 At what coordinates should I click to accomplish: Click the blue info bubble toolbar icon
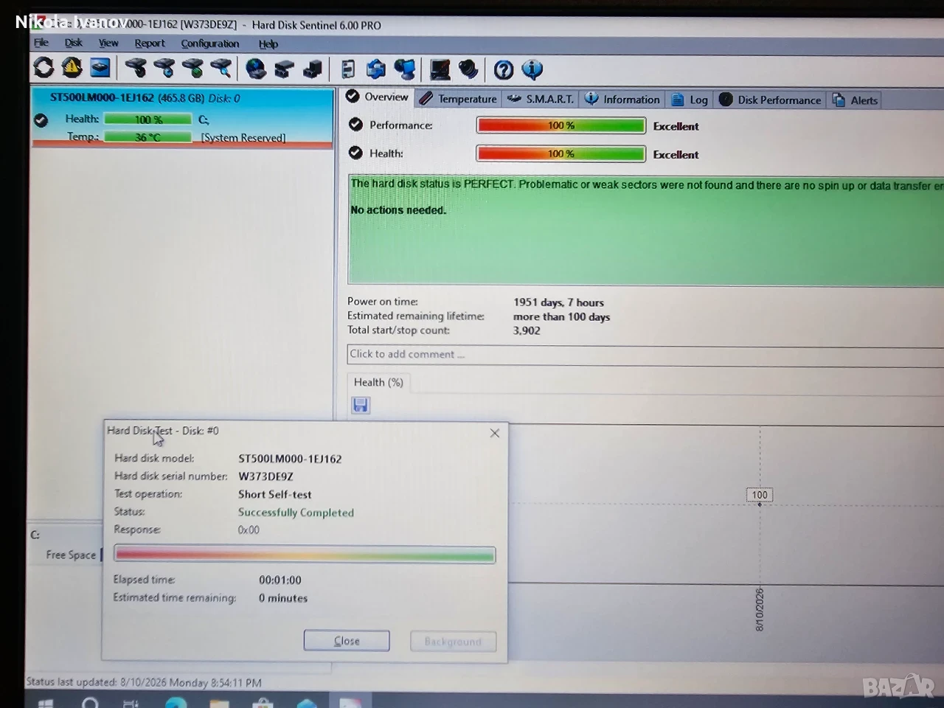pyautogui.click(x=532, y=70)
